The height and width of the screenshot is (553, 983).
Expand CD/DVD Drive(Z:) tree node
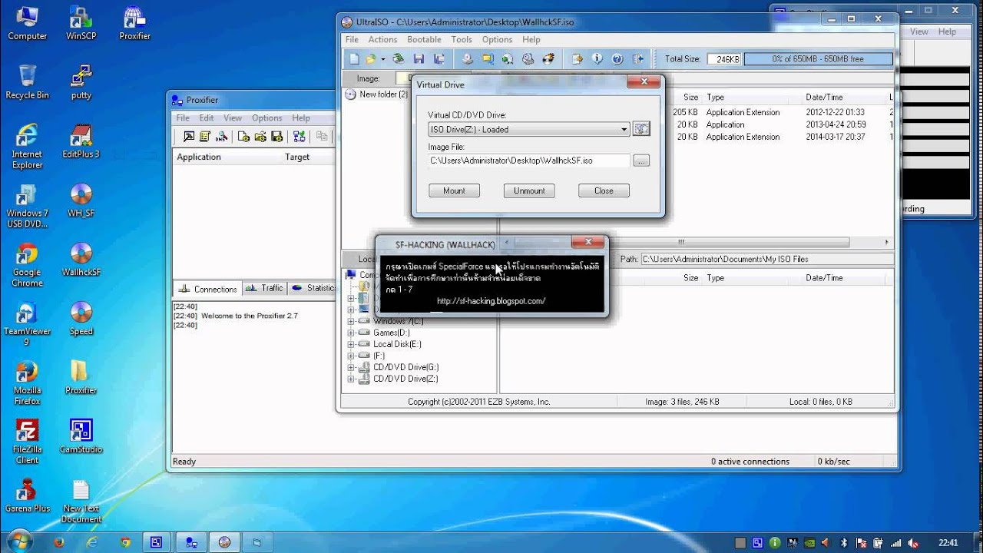tap(352, 379)
